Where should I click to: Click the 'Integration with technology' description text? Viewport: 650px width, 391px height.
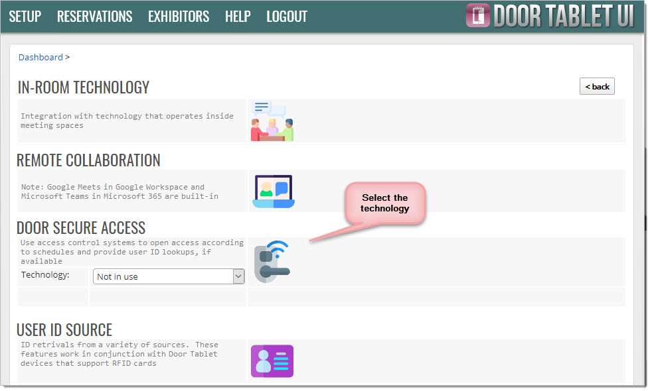[127, 121]
